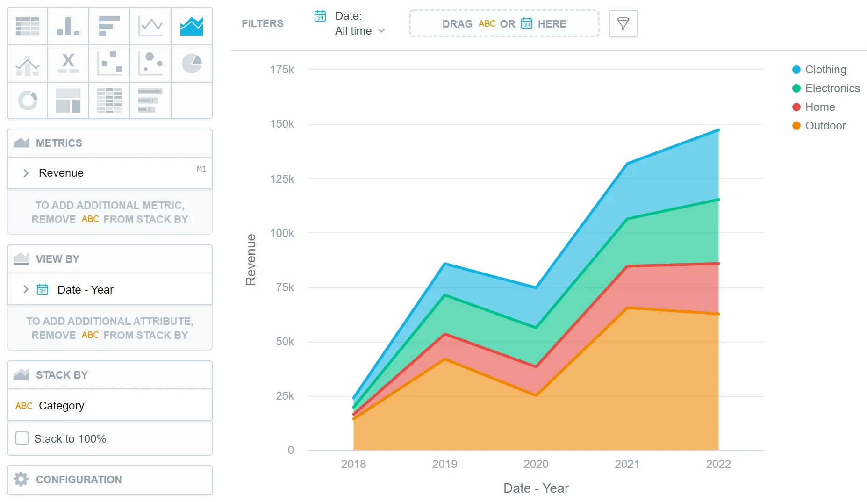Select the bubble chart icon
Image resolution: width=867 pixels, height=502 pixels.
(150, 64)
